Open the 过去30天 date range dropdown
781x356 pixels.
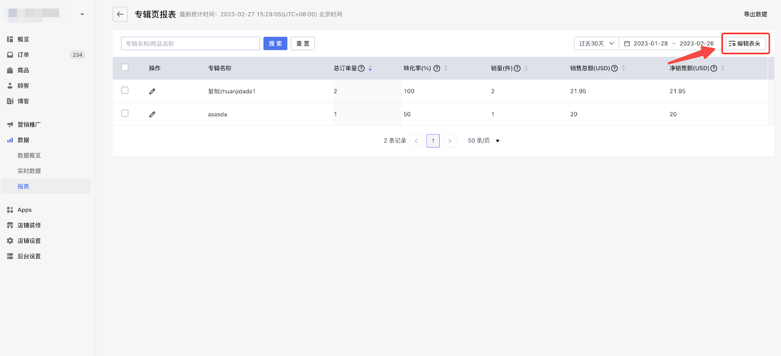(x=596, y=43)
